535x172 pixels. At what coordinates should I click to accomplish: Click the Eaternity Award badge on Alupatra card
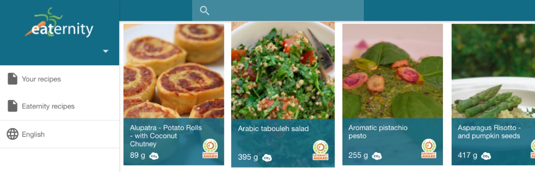point(210,149)
